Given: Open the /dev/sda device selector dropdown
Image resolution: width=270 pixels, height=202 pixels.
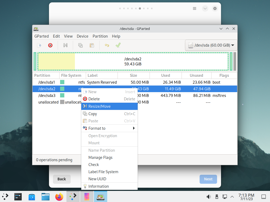Looking at the screenshot, I should point(211,45).
